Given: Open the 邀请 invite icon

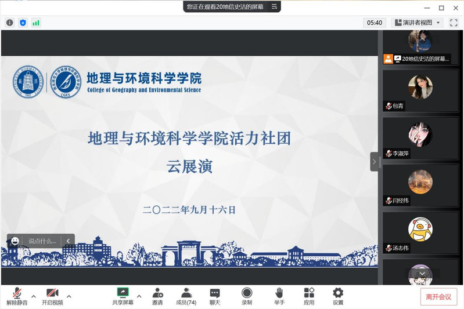Looking at the screenshot, I should [x=157, y=296].
